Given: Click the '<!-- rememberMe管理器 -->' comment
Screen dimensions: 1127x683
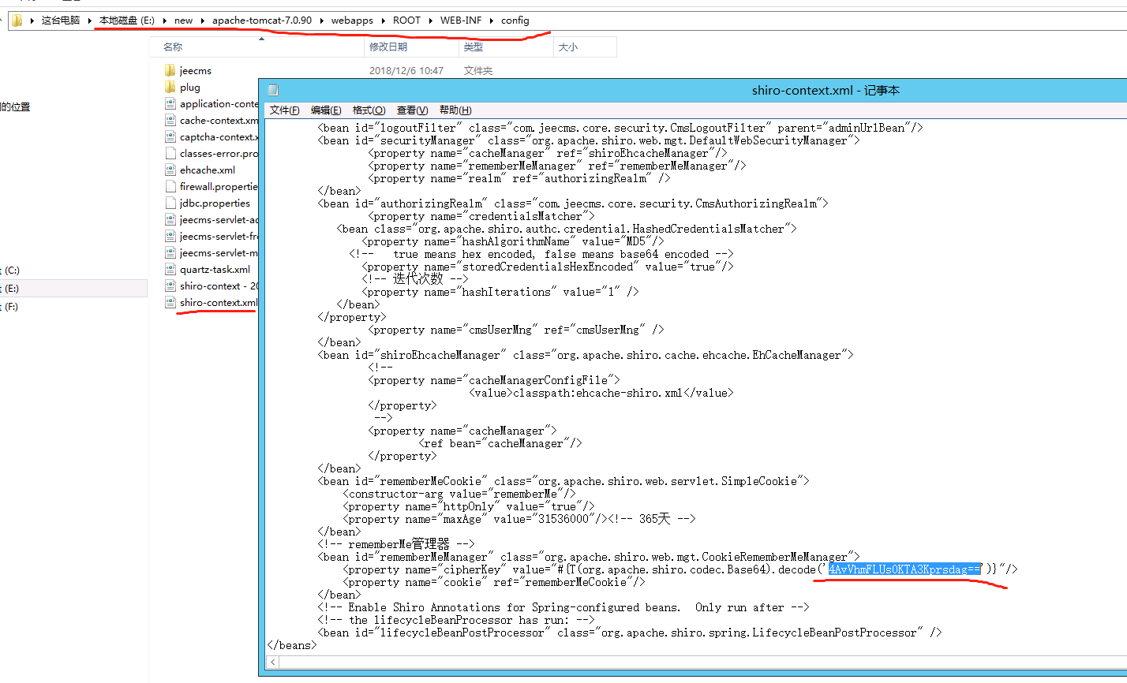Looking at the screenshot, I should [396, 544].
